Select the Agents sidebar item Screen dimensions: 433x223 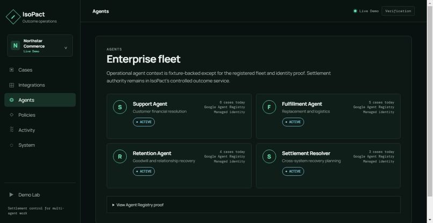click(x=40, y=100)
